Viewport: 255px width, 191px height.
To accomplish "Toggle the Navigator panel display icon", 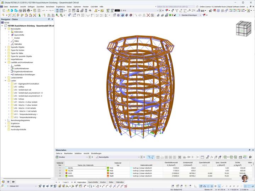I will coord(57,11).
